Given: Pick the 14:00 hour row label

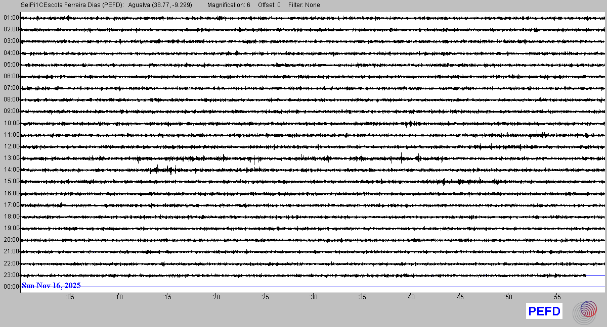Looking at the screenshot, I should (11, 170).
